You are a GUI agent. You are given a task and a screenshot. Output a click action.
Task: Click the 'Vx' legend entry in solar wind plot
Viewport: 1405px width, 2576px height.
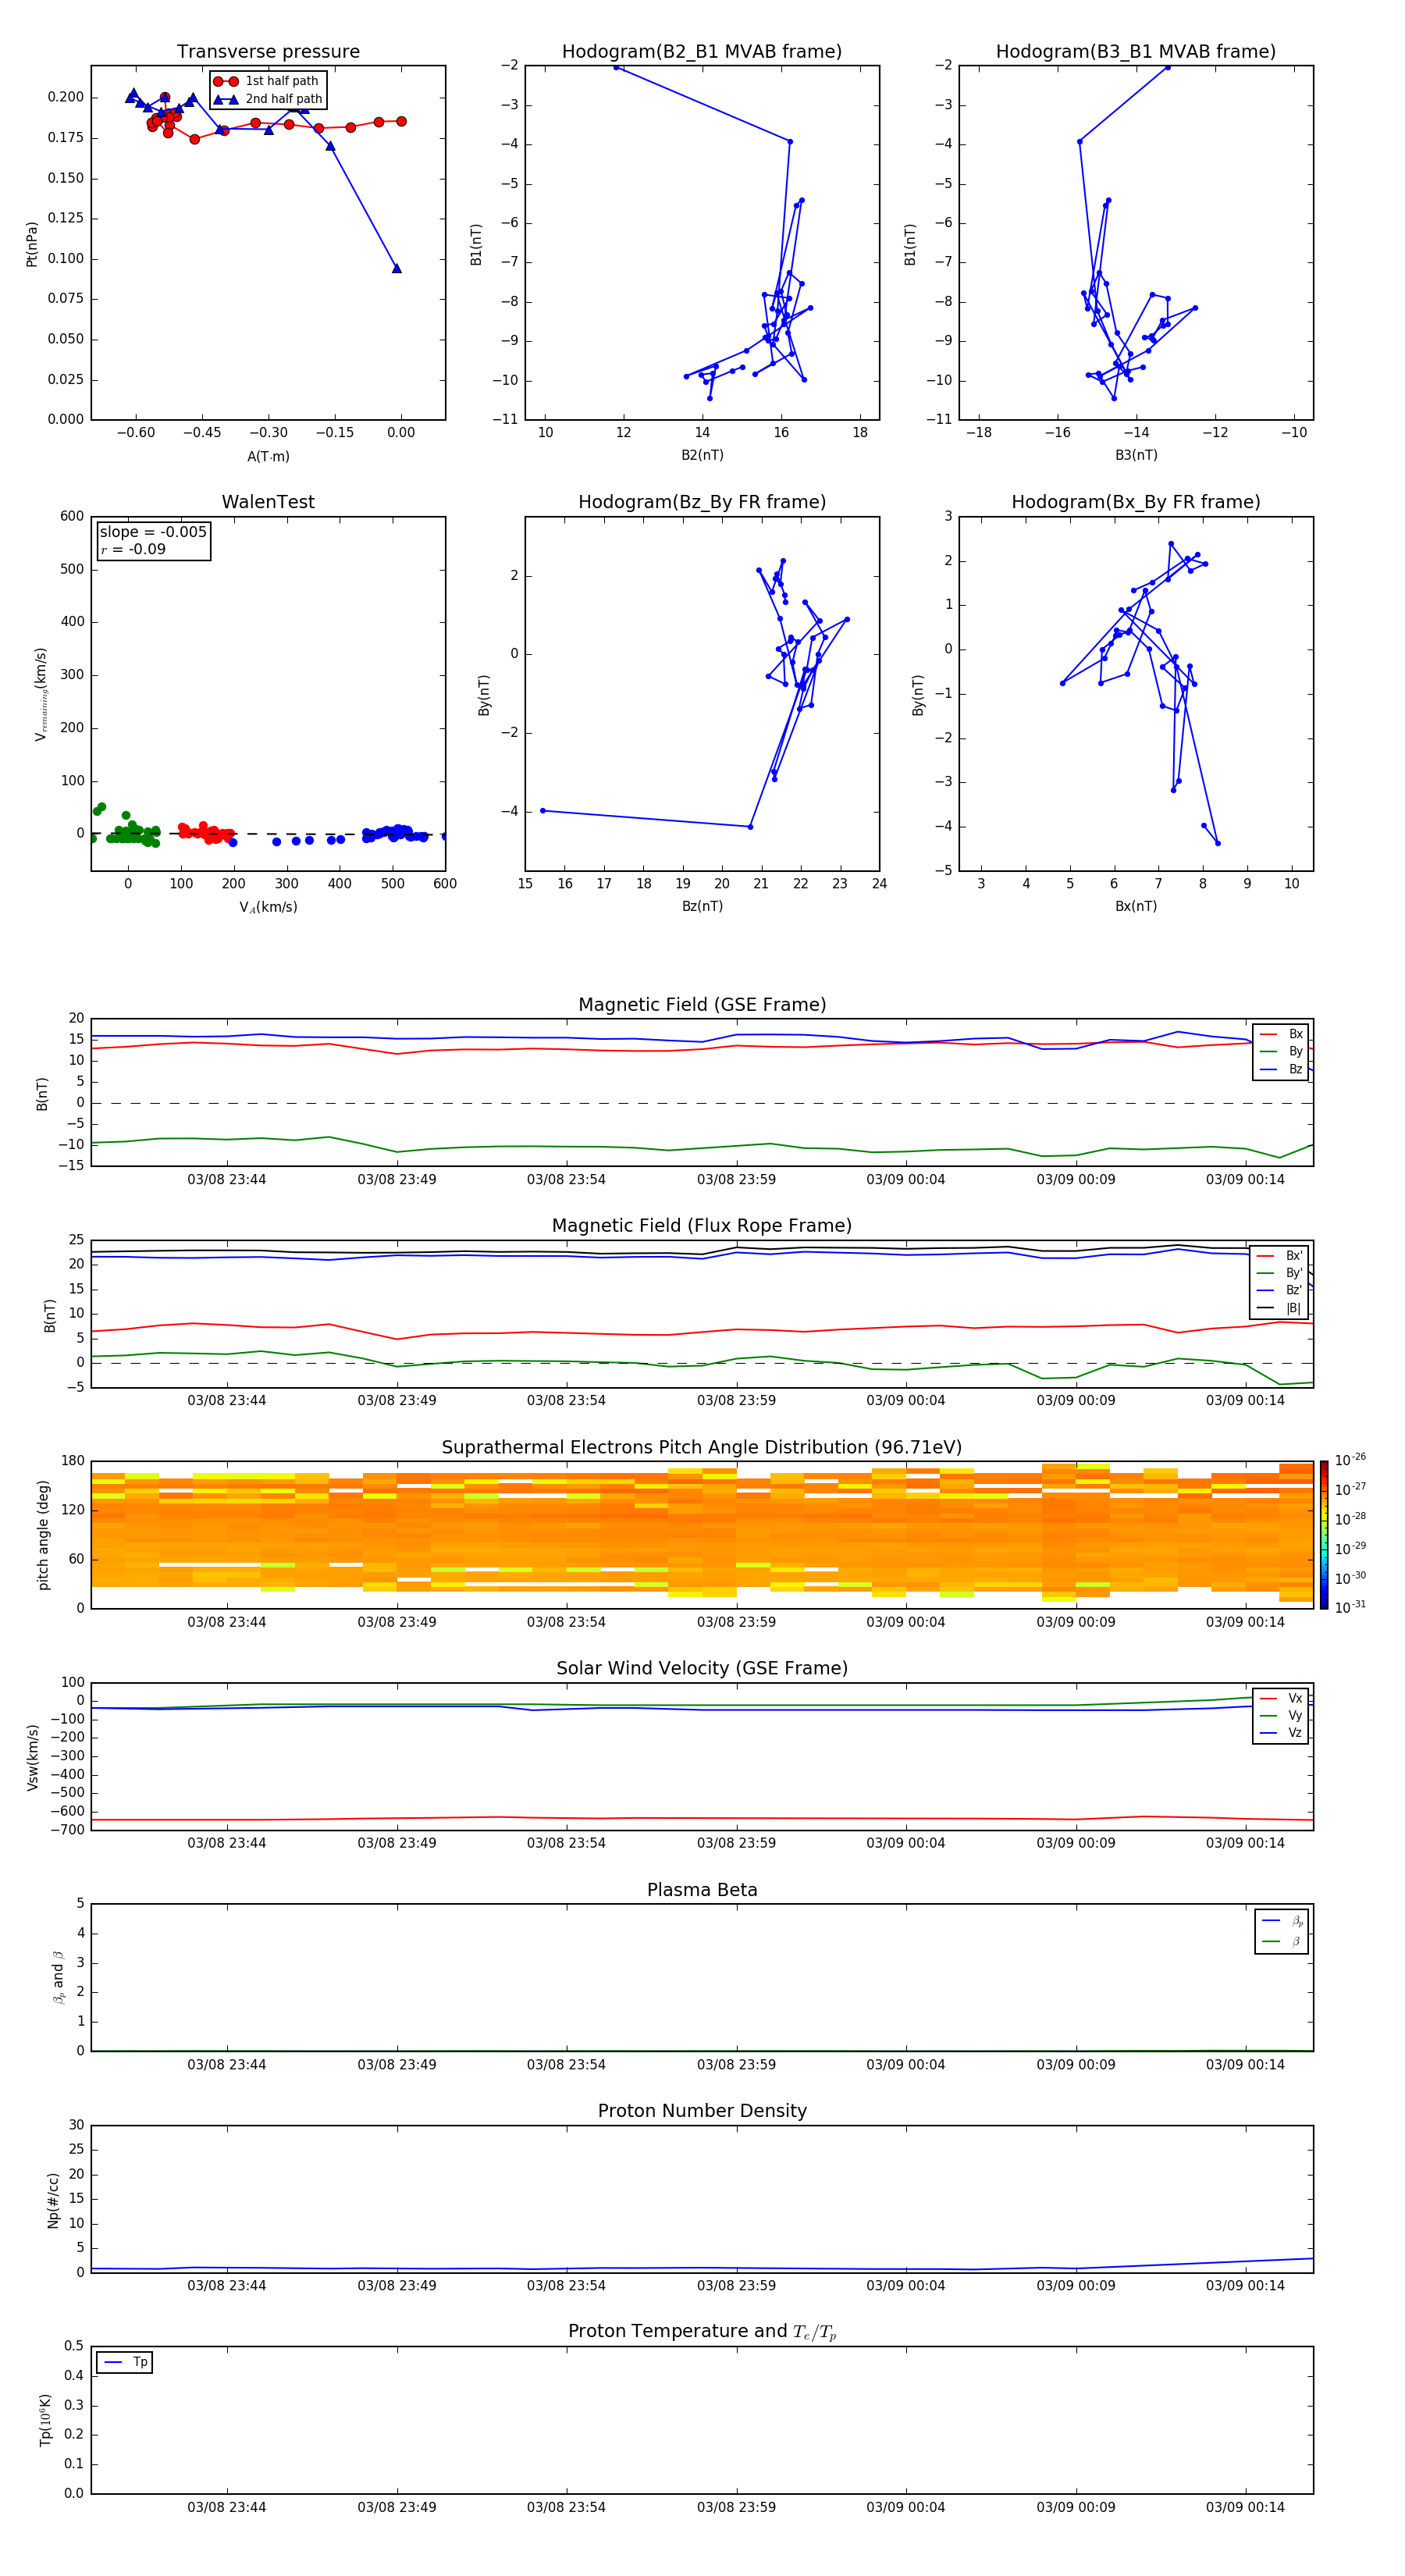[1281, 1698]
